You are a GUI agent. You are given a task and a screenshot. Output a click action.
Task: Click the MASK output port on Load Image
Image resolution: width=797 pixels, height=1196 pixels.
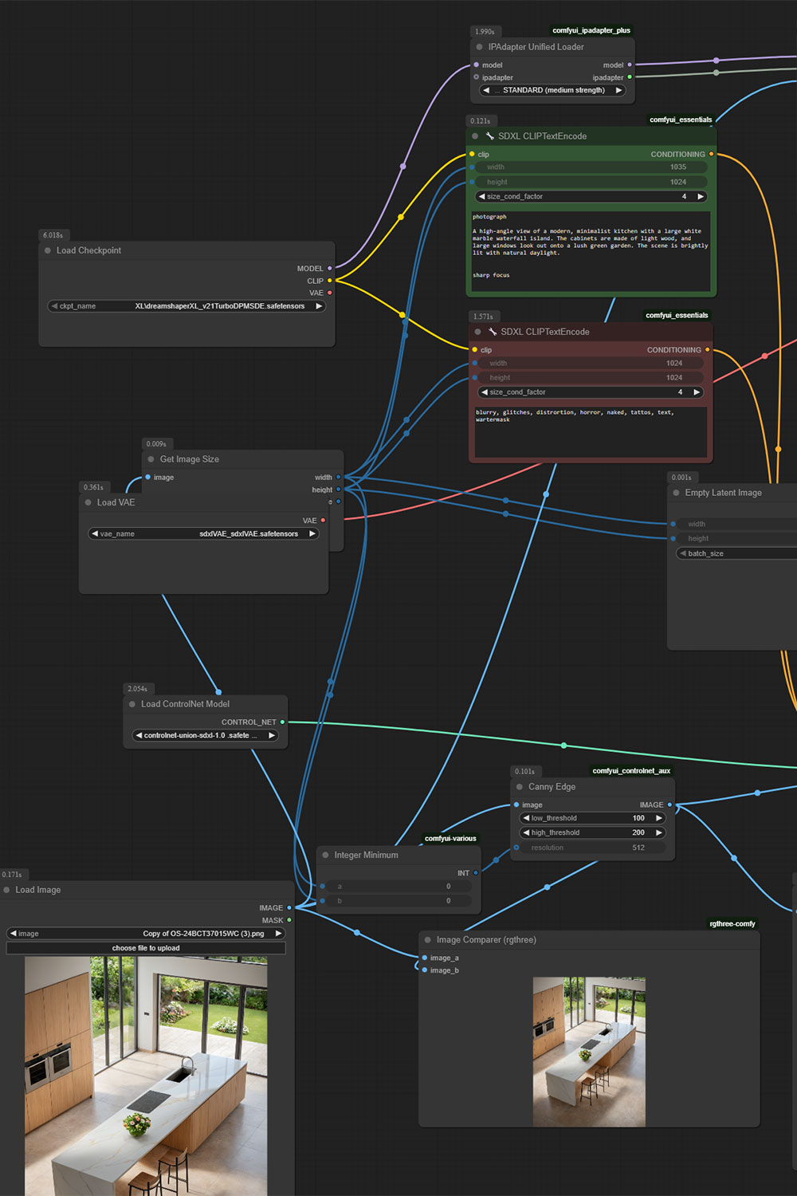pos(289,920)
